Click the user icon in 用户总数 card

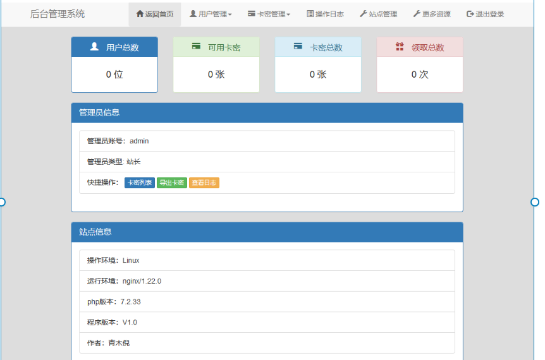pyautogui.click(x=95, y=47)
